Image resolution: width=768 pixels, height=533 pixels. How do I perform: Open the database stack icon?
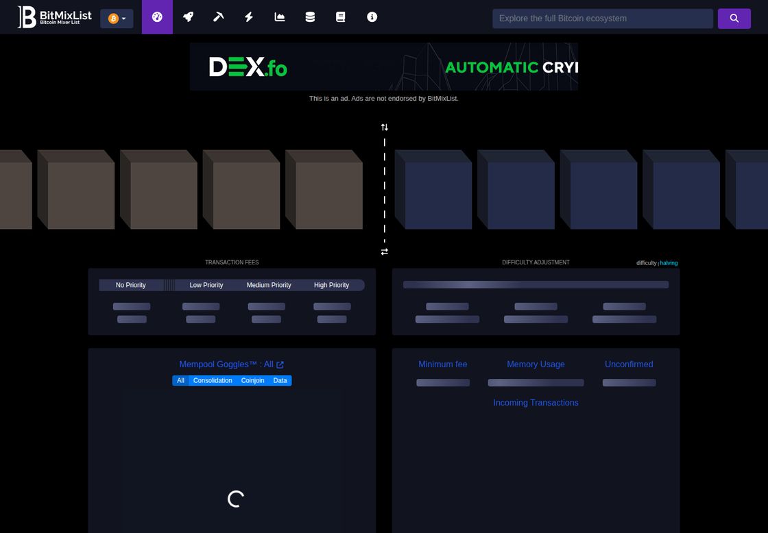click(310, 17)
